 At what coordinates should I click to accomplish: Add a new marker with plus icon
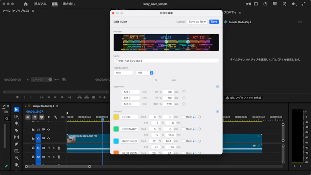217,111
